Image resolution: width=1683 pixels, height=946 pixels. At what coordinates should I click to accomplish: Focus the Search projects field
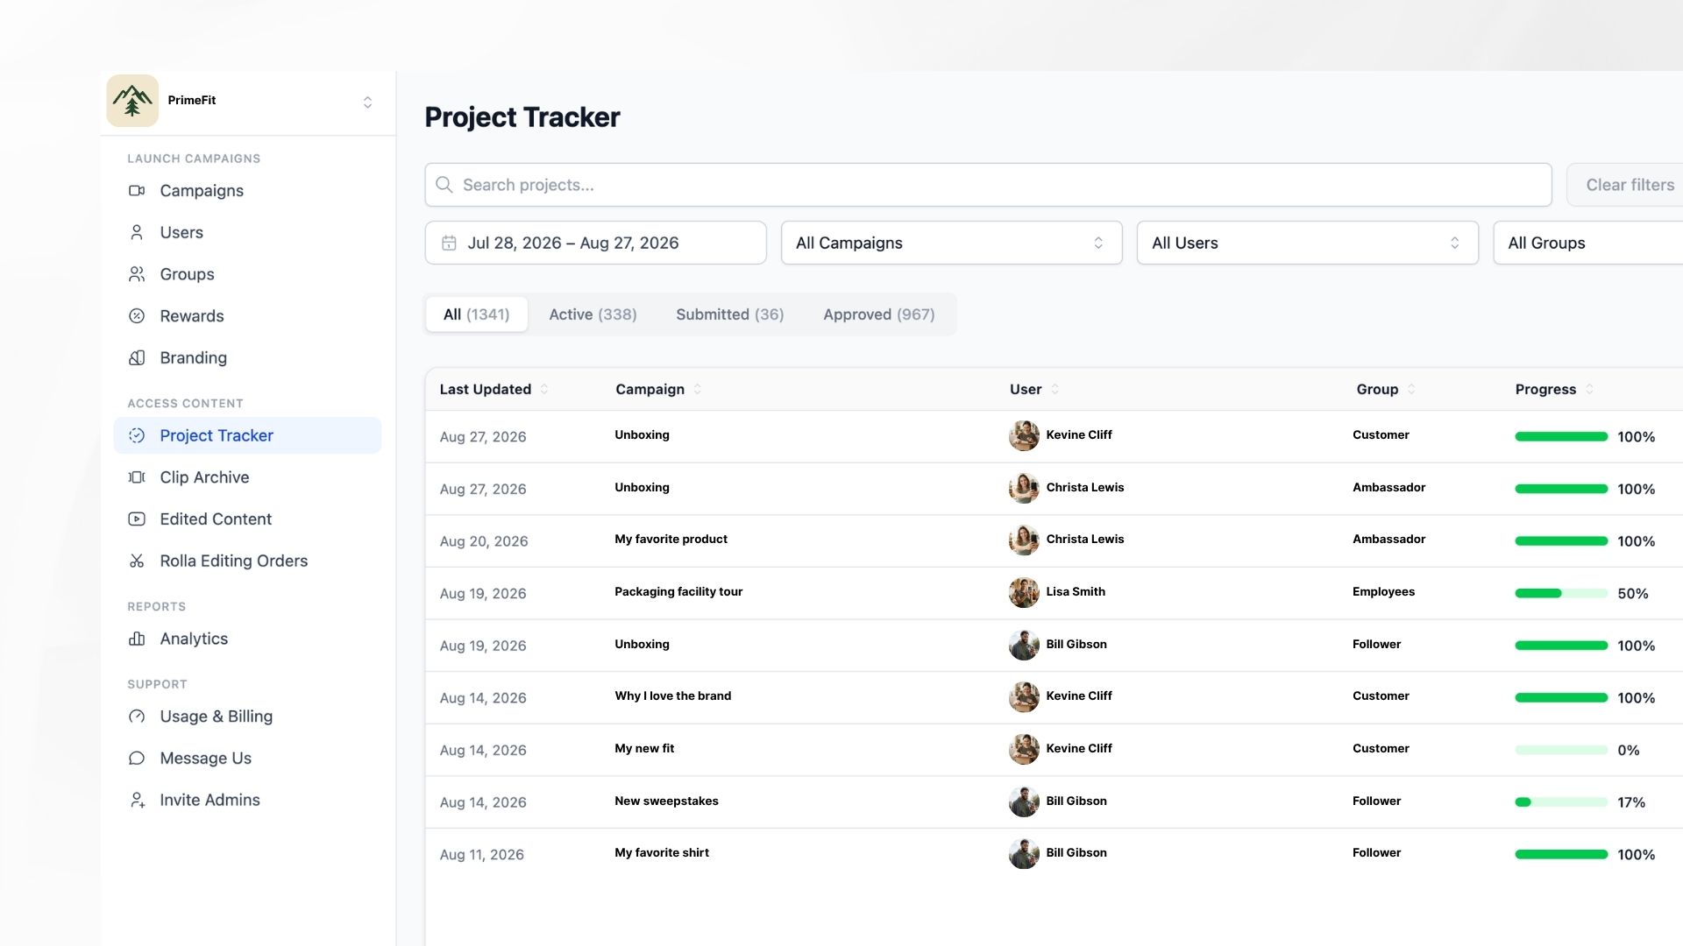pyautogui.click(x=988, y=185)
